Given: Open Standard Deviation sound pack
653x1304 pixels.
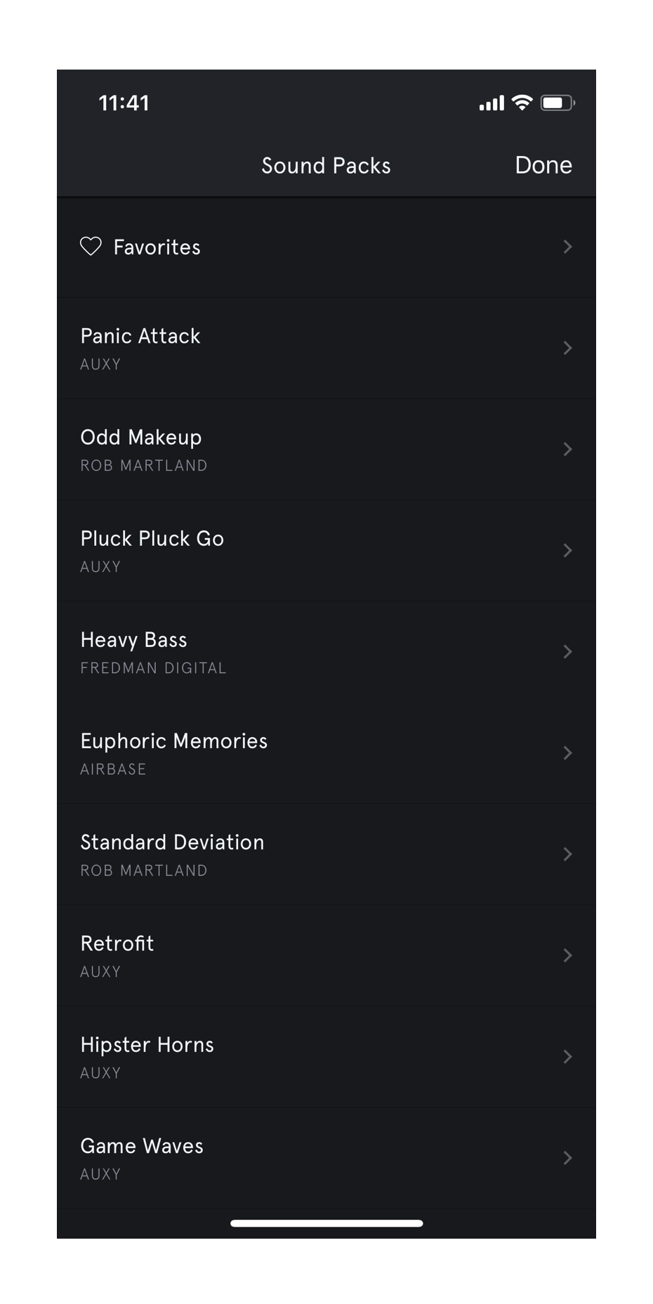Looking at the screenshot, I should click(x=326, y=854).
